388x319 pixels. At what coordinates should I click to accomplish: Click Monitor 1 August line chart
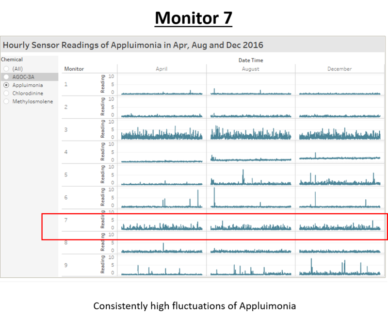tap(251, 84)
